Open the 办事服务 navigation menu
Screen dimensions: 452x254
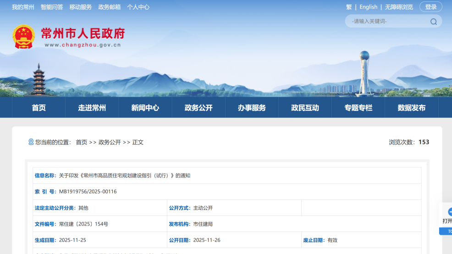coord(252,108)
